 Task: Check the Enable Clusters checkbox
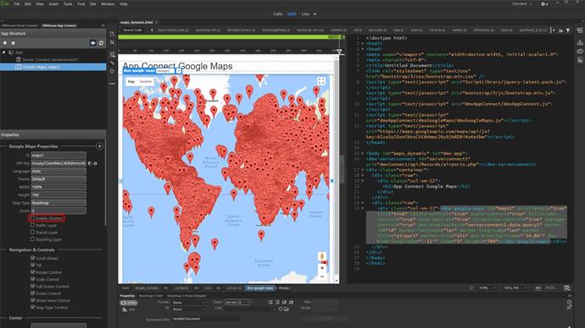tap(33, 218)
